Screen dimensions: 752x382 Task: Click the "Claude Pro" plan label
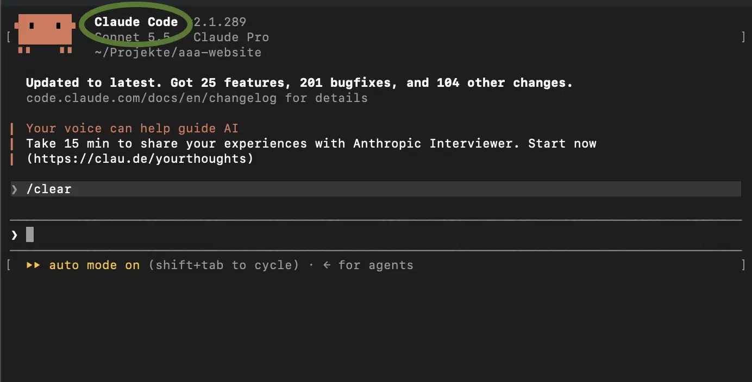(231, 37)
